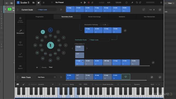This screenshot has height=99, width=176.
Task: Open the Circle Of Fifths sidebar panel
Action: point(20,20)
